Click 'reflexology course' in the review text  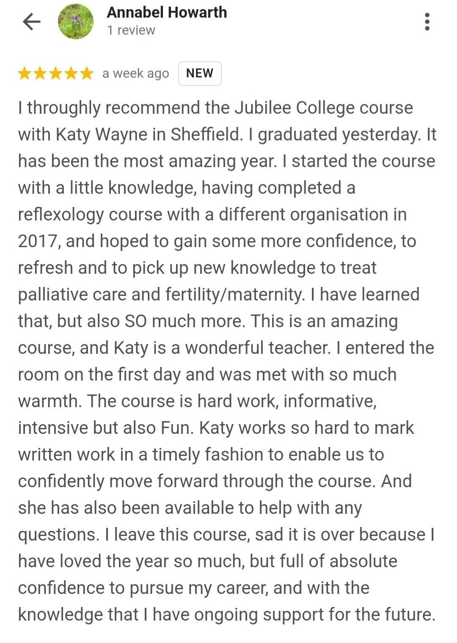90,215
